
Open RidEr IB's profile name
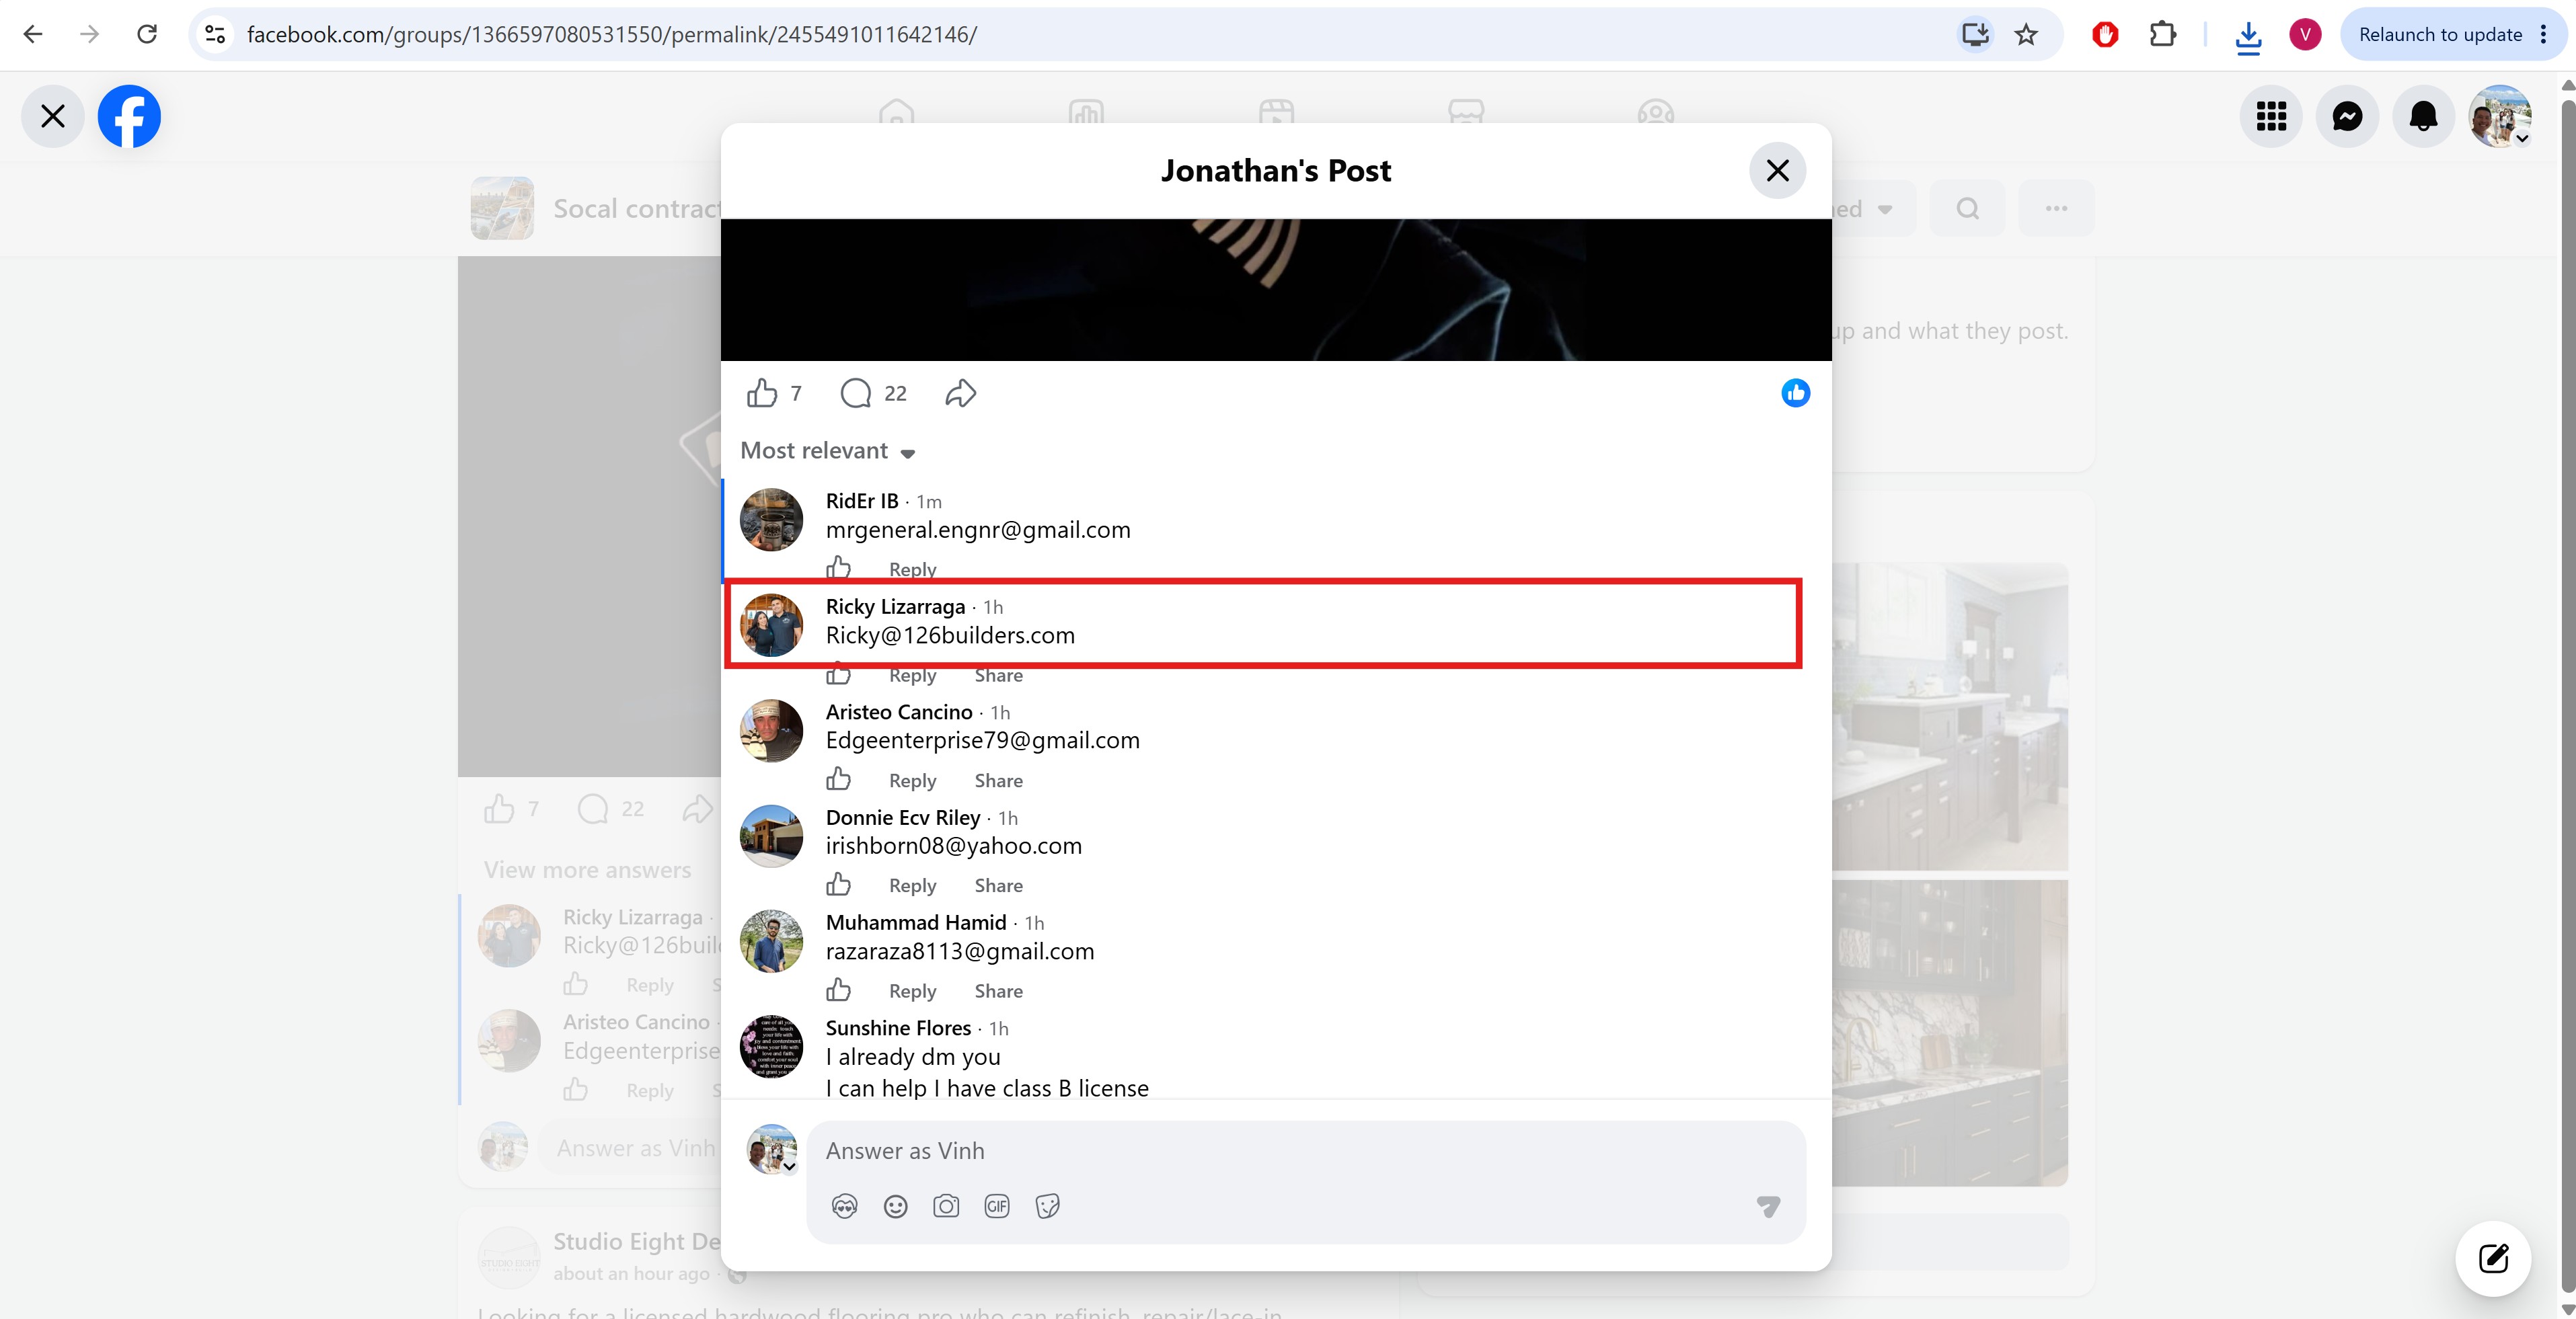pos(862,501)
